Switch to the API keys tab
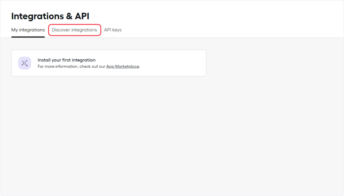Viewport: 344px width, 196px height. (x=113, y=30)
